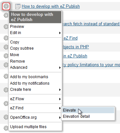
Task: Open the gear menu on the 'policy limitations' row
Action: pyautogui.click(x=6, y=65)
